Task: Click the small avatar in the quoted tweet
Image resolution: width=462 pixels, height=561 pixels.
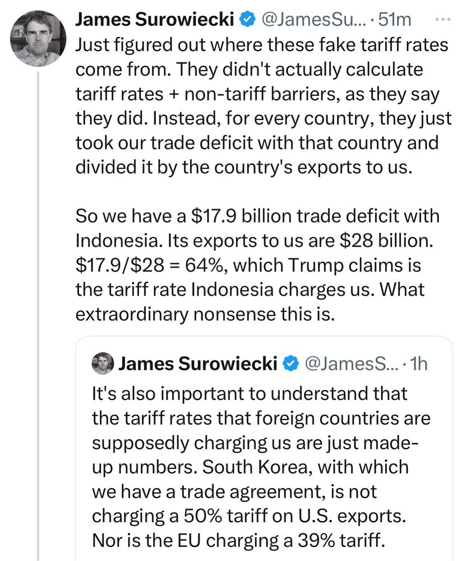Action: 103,364
